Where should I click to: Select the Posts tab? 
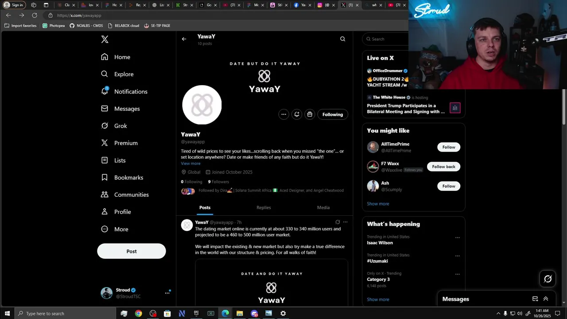coord(205,207)
